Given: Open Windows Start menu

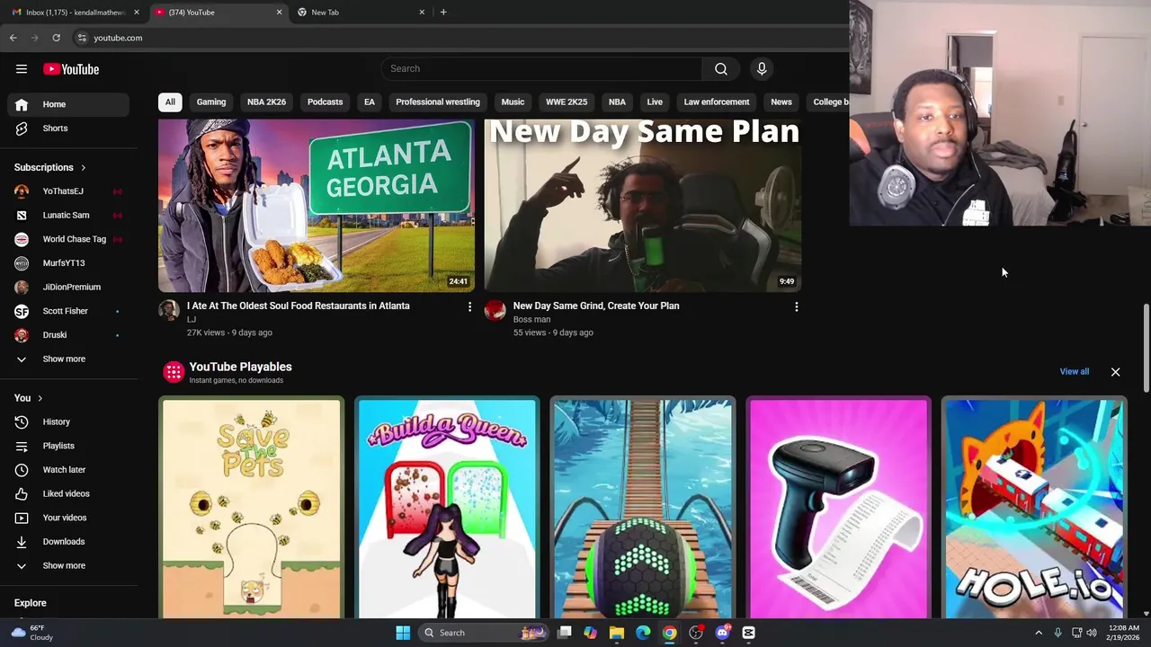Looking at the screenshot, I should [x=403, y=633].
